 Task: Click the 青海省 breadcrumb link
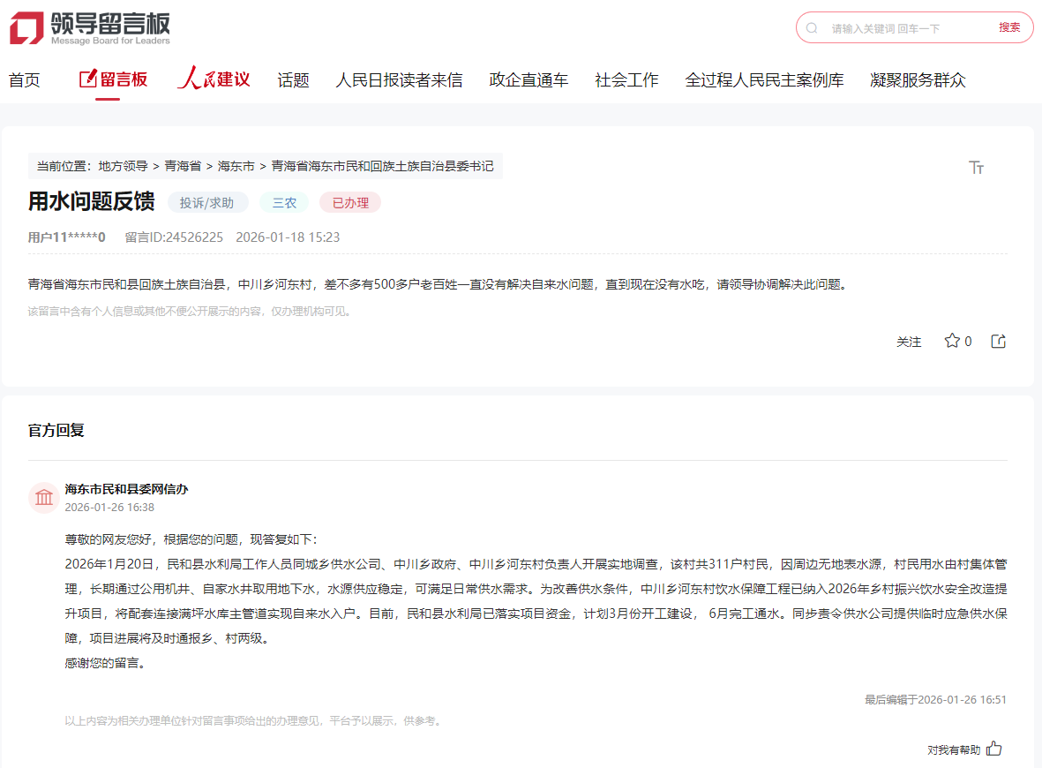coord(183,166)
